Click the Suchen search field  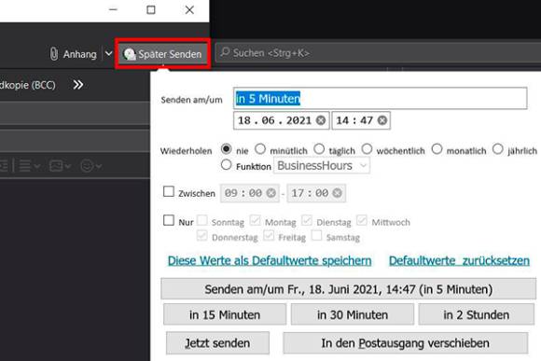click(x=378, y=53)
